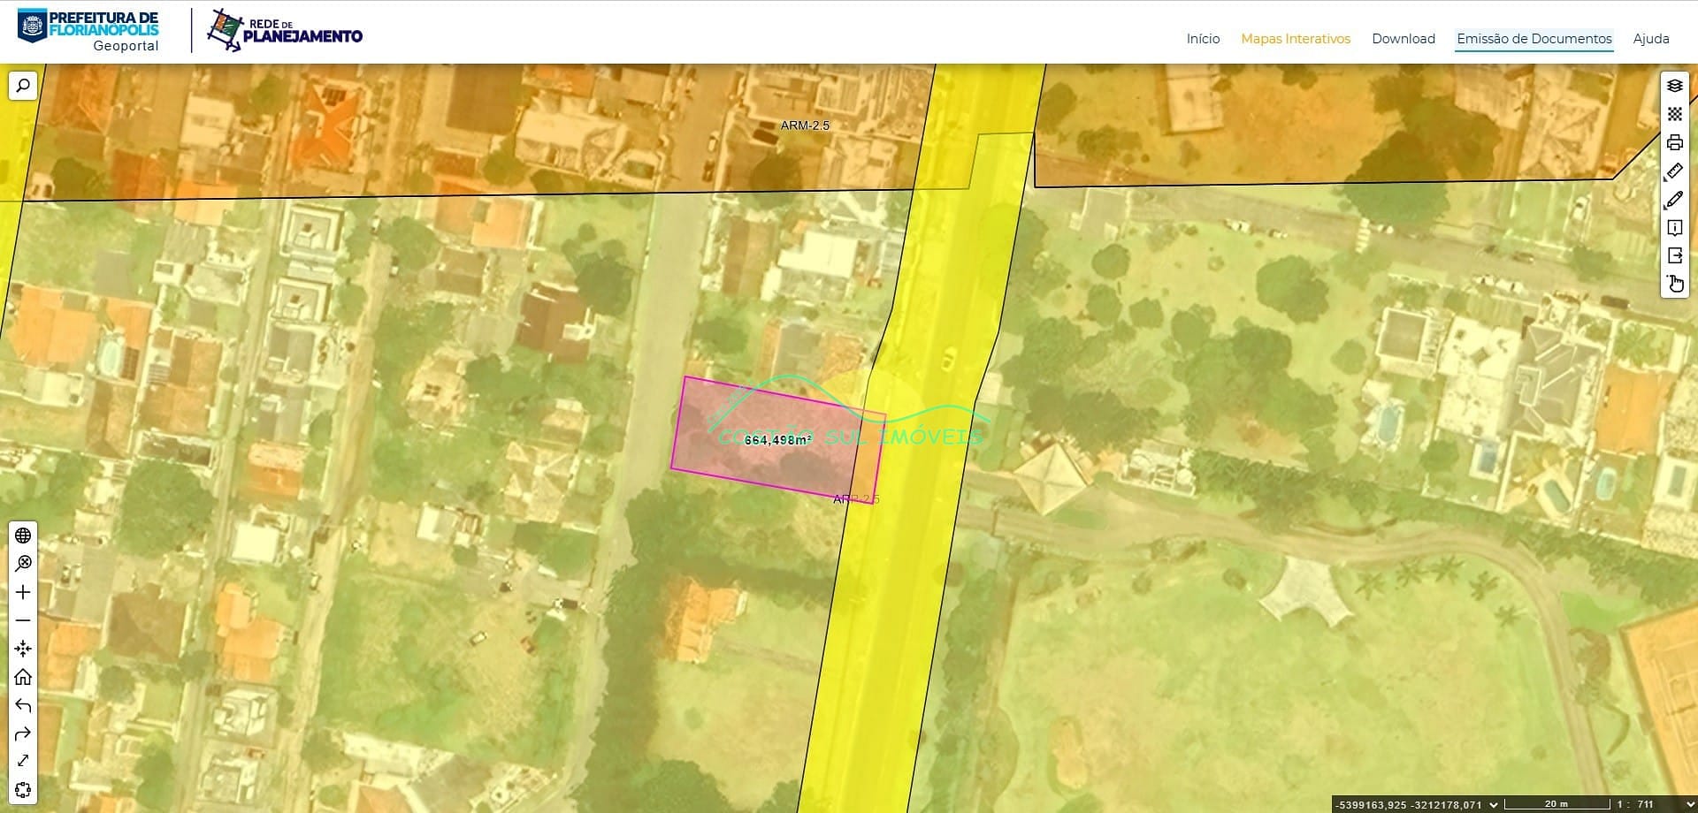Return to previous map extent arrow
Screen dimensions: 1698x813
pyautogui.click(x=23, y=705)
